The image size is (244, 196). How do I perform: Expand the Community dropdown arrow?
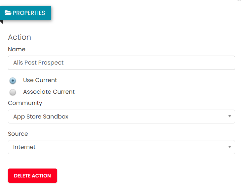pyautogui.click(x=229, y=116)
